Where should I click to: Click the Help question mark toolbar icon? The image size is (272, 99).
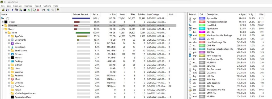tap(58, 10)
